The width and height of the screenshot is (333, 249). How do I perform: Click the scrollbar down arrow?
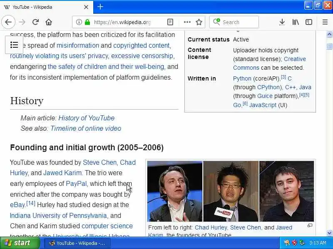pyautogui.click(x=329, y=233)
